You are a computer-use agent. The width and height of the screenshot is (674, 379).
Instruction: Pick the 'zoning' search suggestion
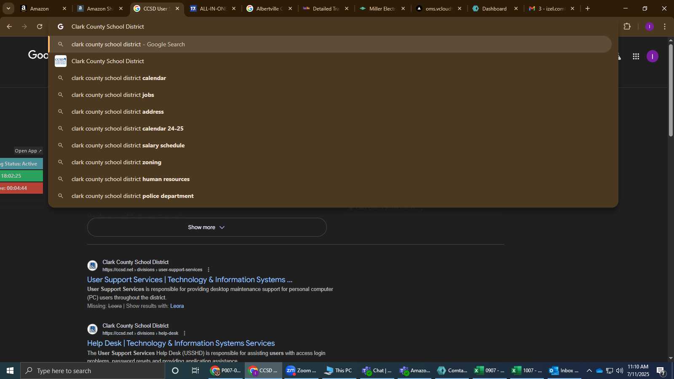coord(330,162)
